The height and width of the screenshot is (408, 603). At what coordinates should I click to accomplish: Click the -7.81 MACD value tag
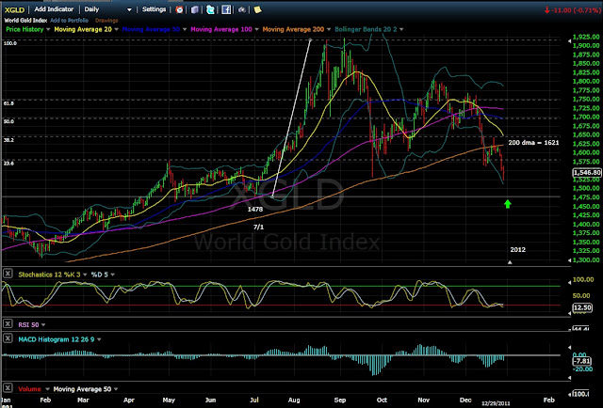tap(581, 361)
